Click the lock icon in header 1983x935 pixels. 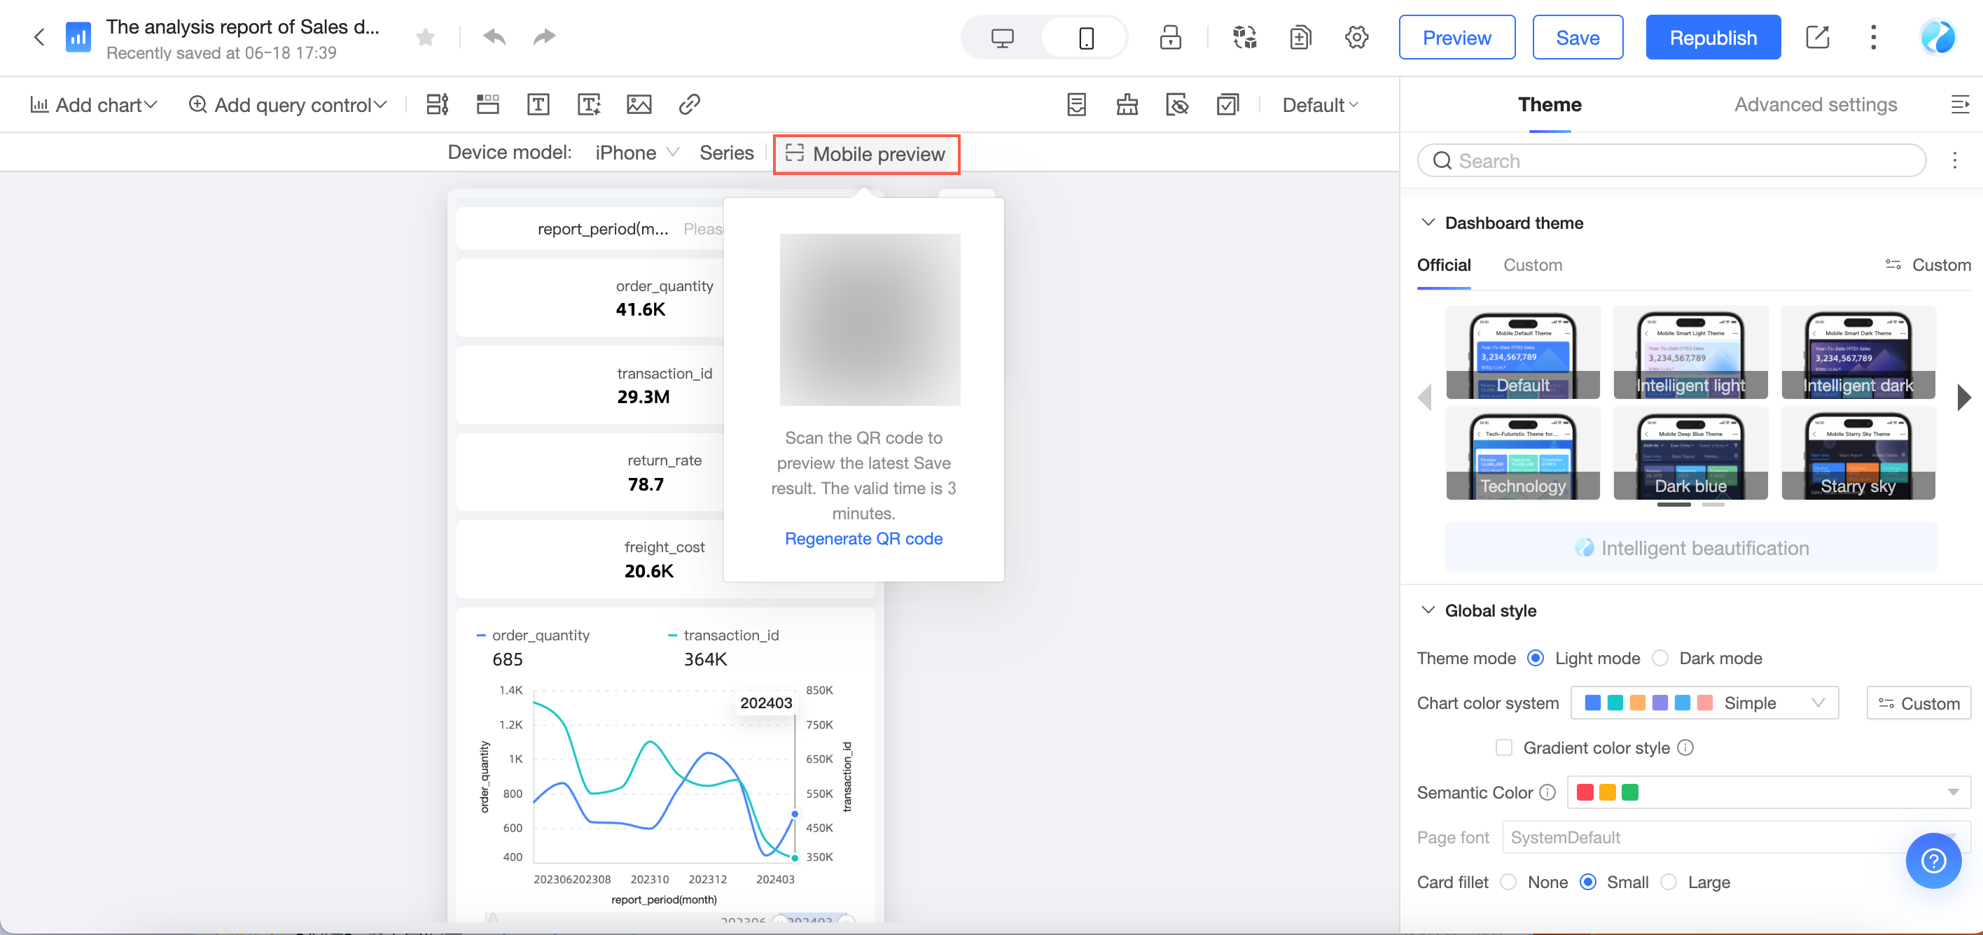point(1170,38)
